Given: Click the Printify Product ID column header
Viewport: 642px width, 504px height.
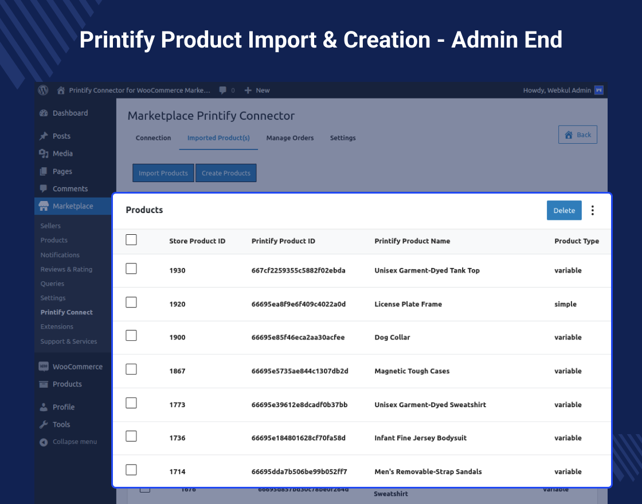Looking at the screenshot, I should point(283,241).
